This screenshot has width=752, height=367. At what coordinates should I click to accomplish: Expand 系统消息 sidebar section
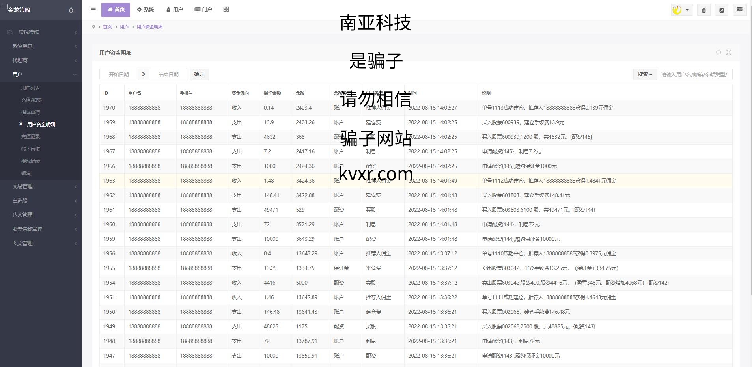(x=41, y=46)
